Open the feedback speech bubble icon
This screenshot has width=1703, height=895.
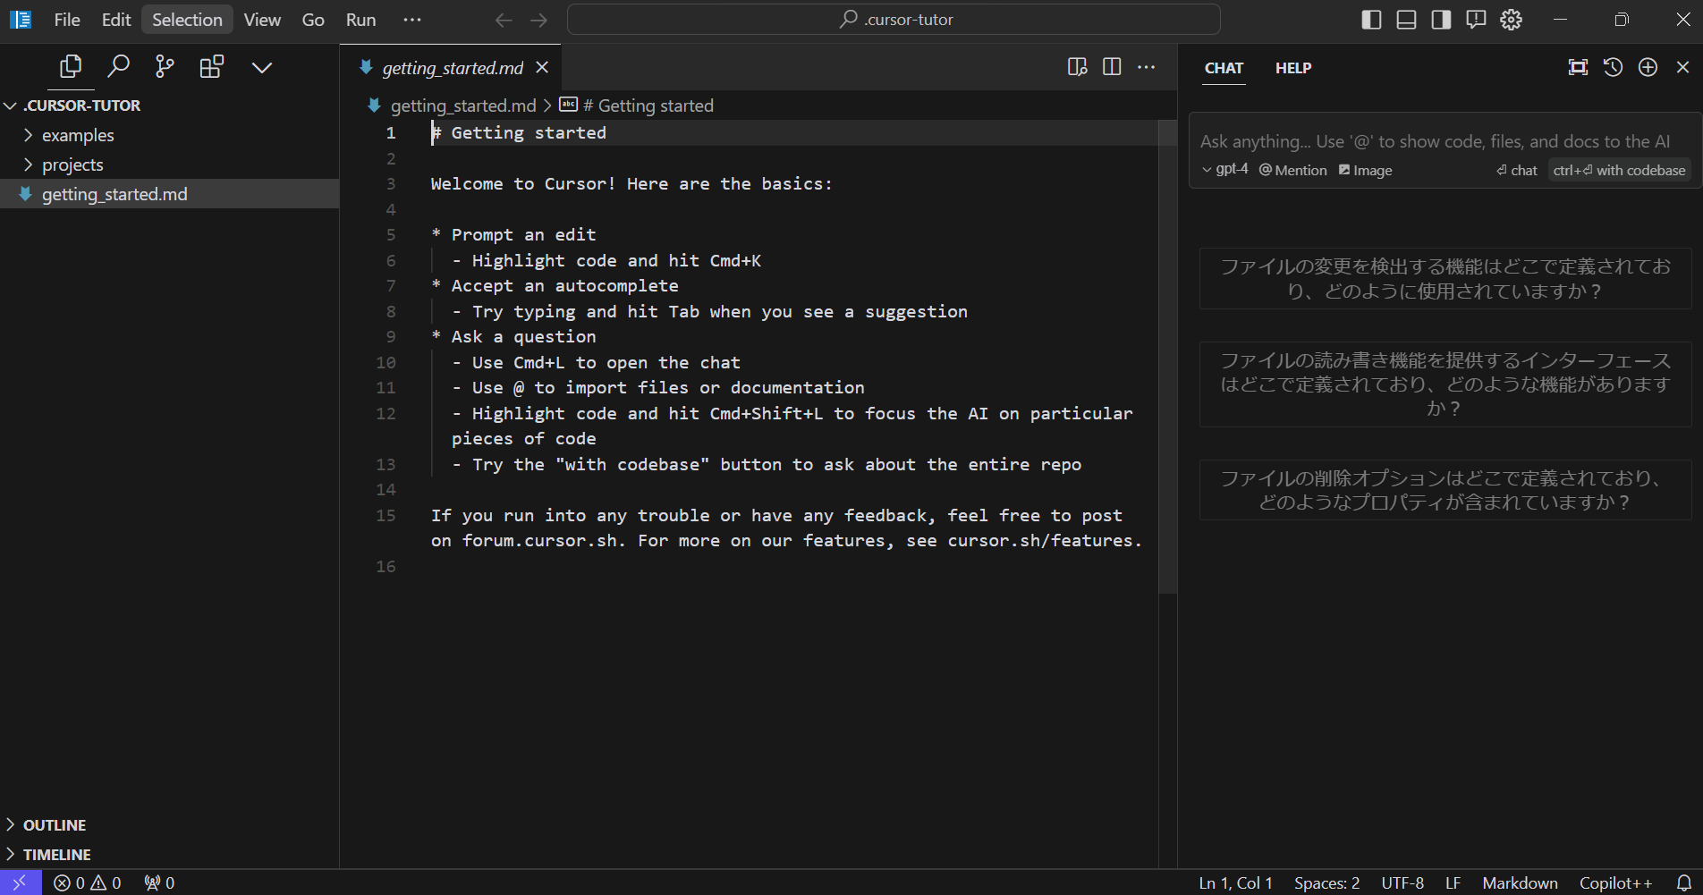tap(1476, 20)
